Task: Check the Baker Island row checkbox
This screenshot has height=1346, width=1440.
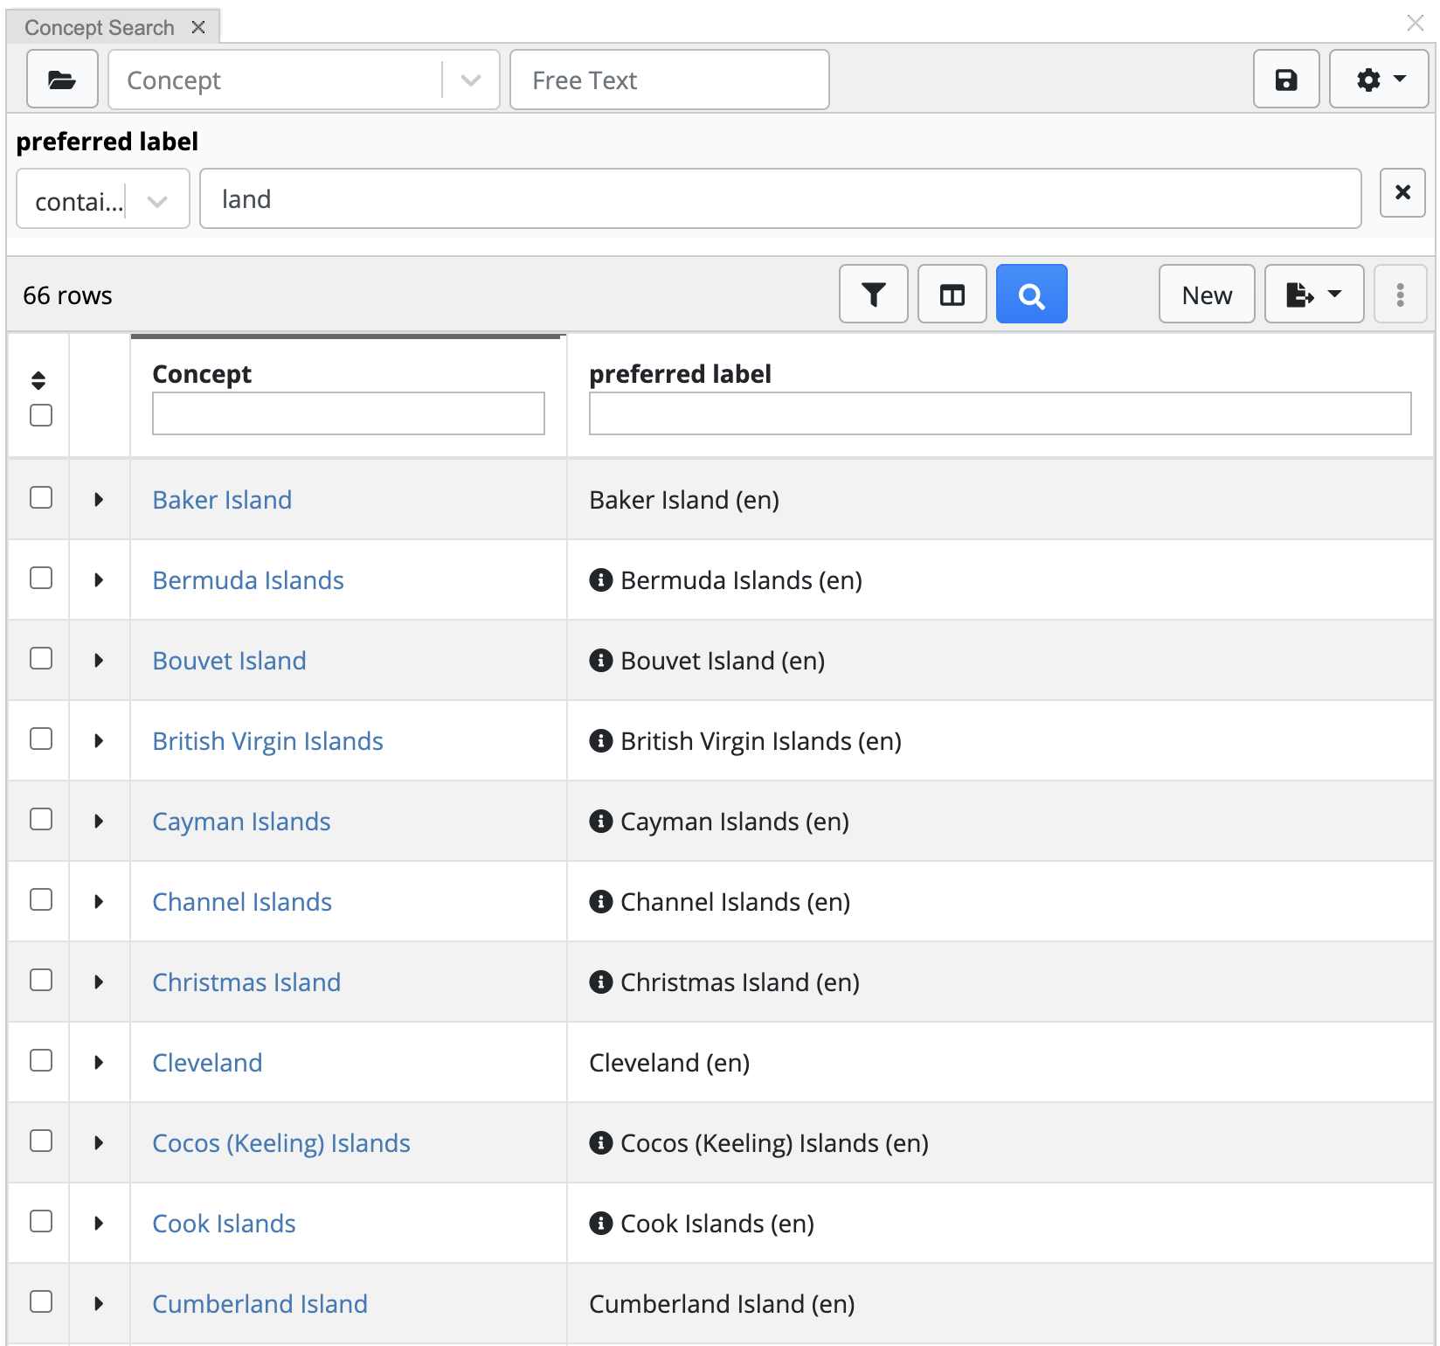Action: tap(41, 498)
